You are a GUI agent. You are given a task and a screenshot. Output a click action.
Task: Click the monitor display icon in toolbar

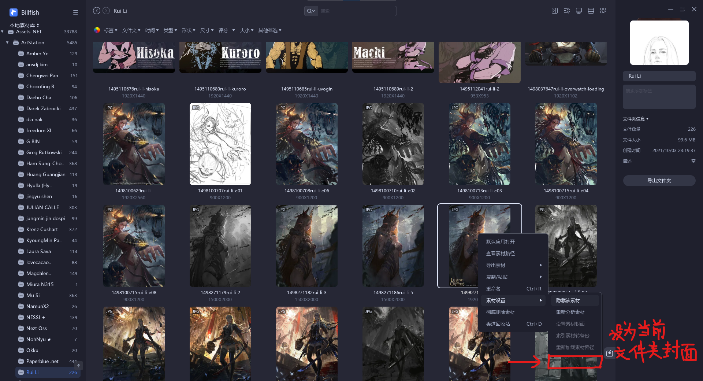point(579,11)
